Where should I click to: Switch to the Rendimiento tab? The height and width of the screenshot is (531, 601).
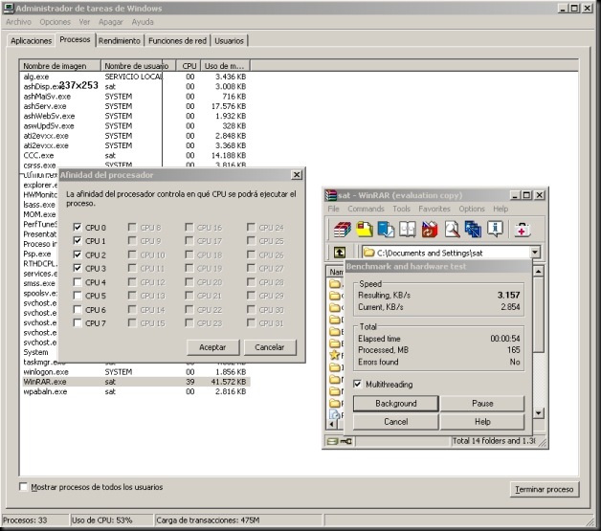coord(120,40)
